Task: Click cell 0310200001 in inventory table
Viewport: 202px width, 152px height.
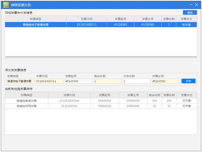Action: 69,106
